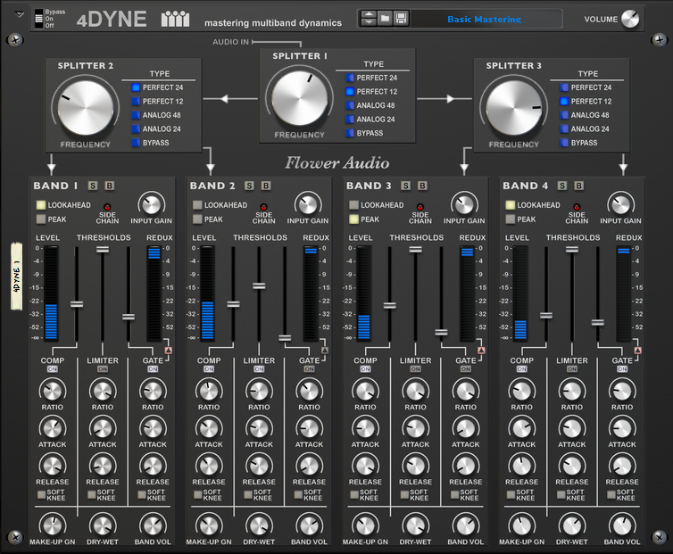Viewport: 673px width, 554px height.
Task: Click the master Volume knob
Action: coord(630,19)
